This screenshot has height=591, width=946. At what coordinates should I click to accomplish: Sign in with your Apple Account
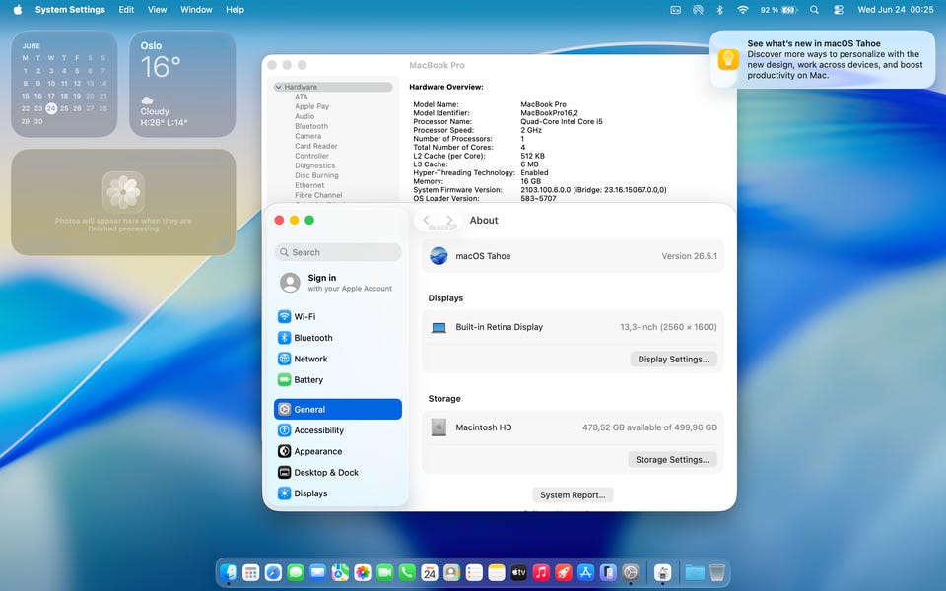click(x=337, y=283)
